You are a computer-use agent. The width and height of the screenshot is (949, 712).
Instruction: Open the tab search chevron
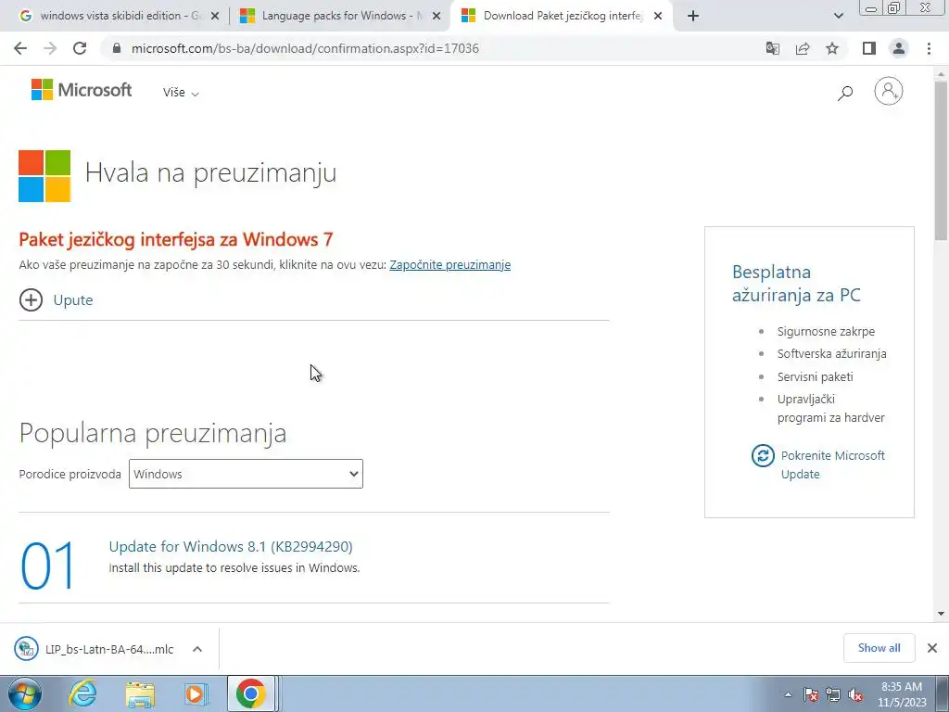[838, 16]
